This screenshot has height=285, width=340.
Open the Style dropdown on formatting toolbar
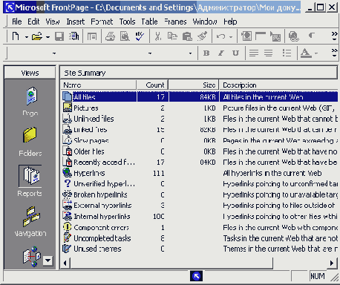pos(54,53)
